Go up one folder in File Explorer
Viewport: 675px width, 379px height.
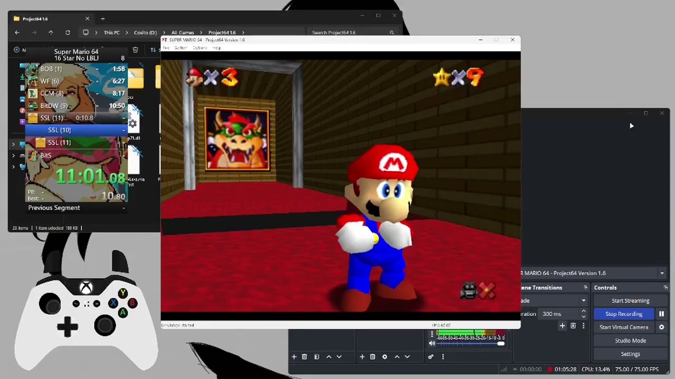51,33
